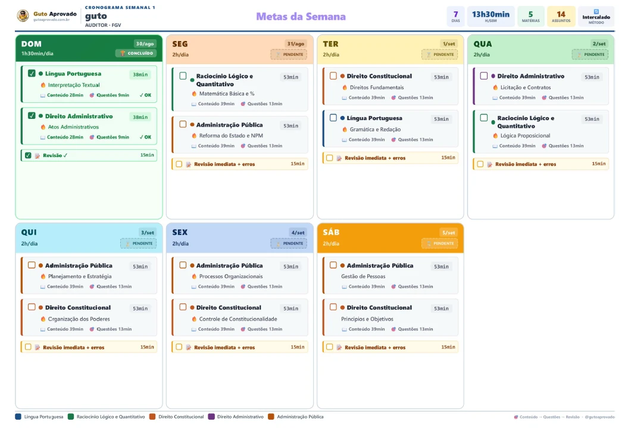Viewport: 628px width, 431px height.
Task: Click the flame icon beside Gramática e Redação
Action: 345,129
